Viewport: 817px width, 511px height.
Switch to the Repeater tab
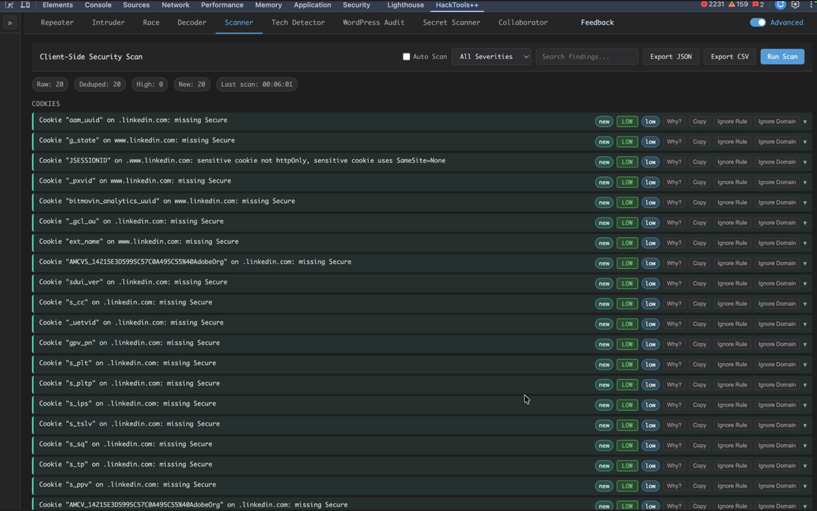(x=57, y=22)
